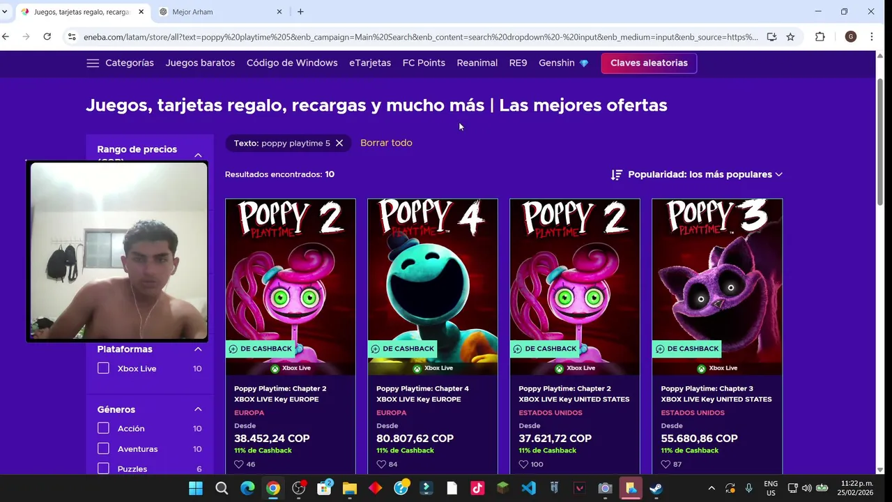Show hidden system tray icons
892x502 pixels.
tap(711, 488)
